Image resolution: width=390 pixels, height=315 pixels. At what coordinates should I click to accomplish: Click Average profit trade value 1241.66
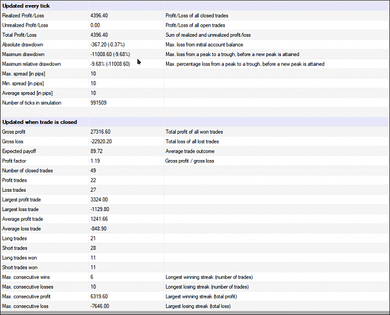click(x=99, y=219)
